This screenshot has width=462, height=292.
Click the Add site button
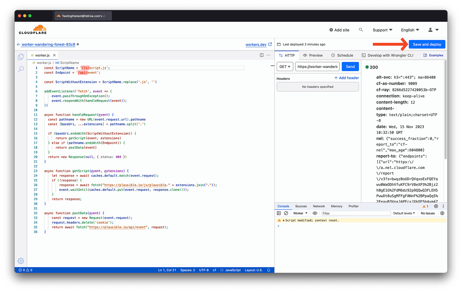pos(339,30)
